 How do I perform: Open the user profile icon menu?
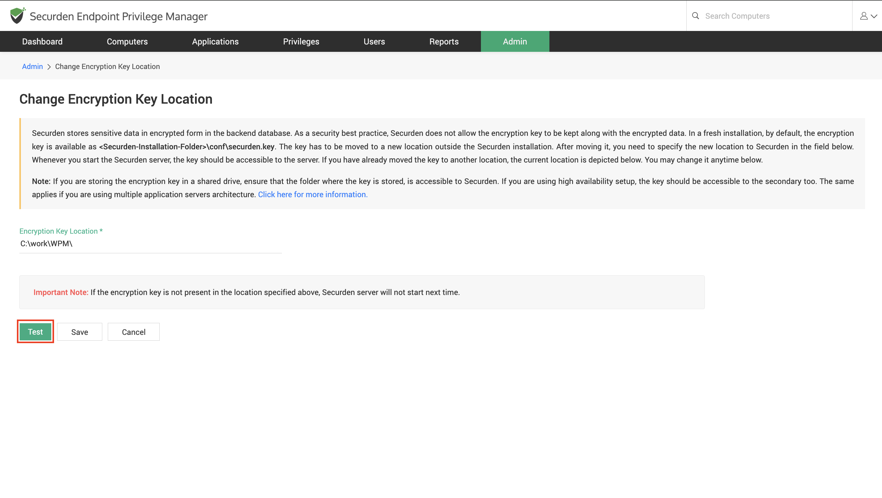point(864,16)
